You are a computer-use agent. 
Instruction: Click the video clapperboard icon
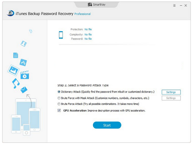pyautogui.click(x=25, y=75)
